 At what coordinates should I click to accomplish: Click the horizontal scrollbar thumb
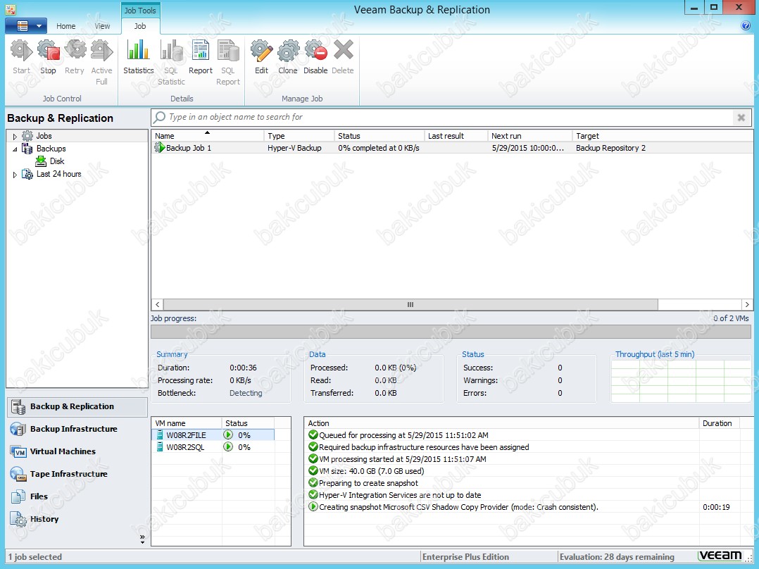pos(410,305)
